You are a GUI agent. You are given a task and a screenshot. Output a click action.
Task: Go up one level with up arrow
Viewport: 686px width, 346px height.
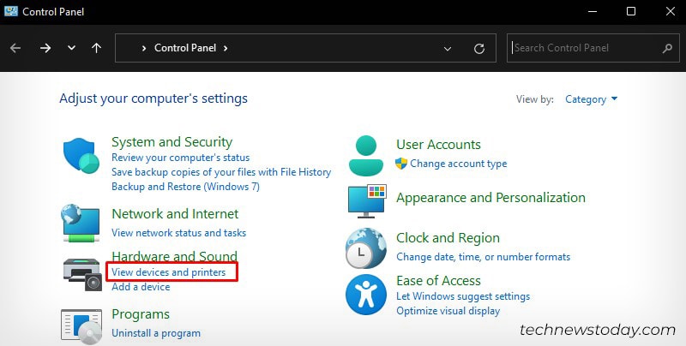(96, 48)
